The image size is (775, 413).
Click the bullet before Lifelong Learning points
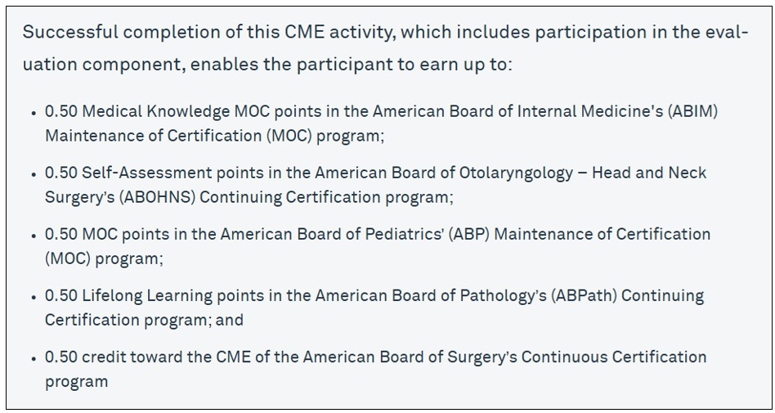(34, 297)
